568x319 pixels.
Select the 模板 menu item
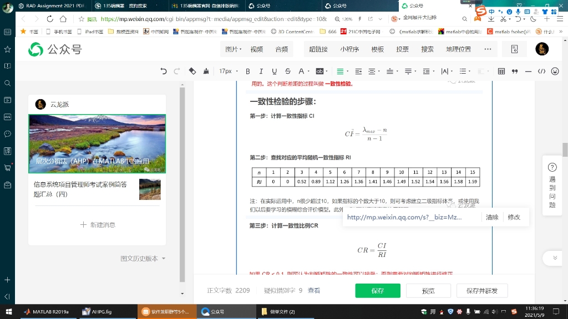click(x=377, y=49)
